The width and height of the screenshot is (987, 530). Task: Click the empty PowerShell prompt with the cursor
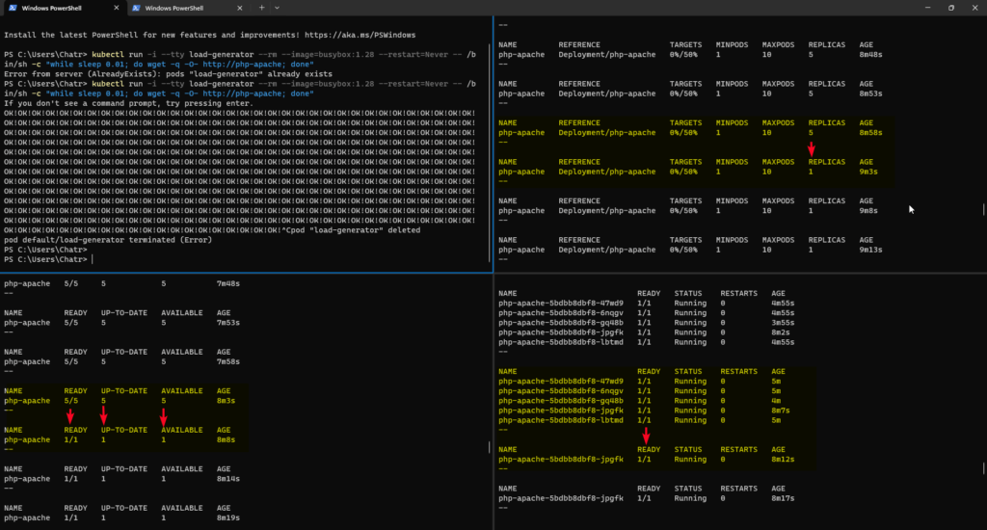[48, 259]
